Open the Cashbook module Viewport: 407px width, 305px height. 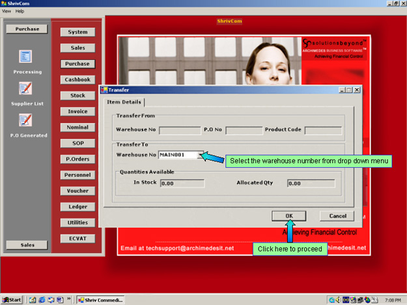click(77, 79)
